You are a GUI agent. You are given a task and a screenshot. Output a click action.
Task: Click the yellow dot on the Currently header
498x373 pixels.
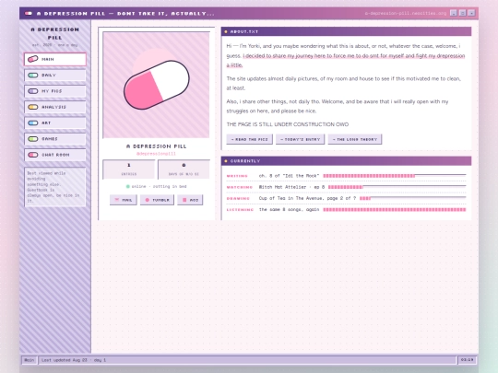click(x=226, y=161)
